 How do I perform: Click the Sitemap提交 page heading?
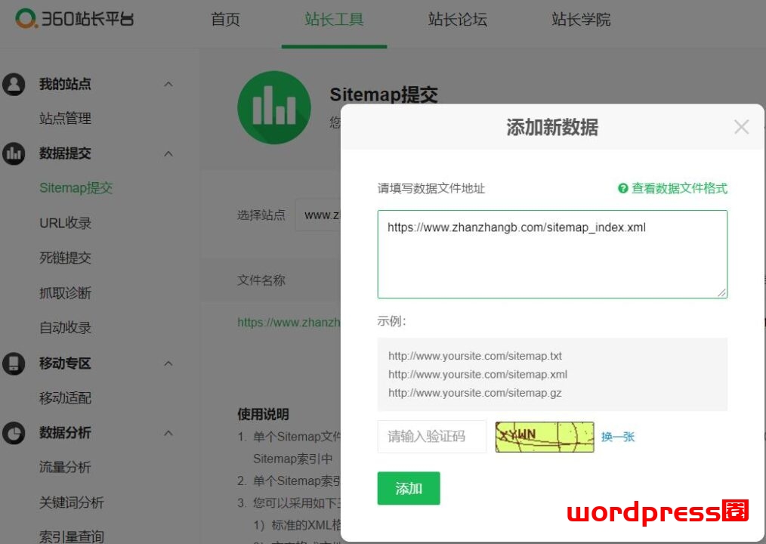384,94
